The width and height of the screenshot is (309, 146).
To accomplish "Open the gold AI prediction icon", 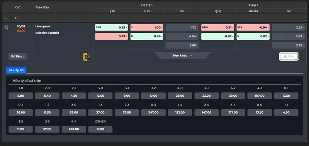I will click(x=87, y=57).
